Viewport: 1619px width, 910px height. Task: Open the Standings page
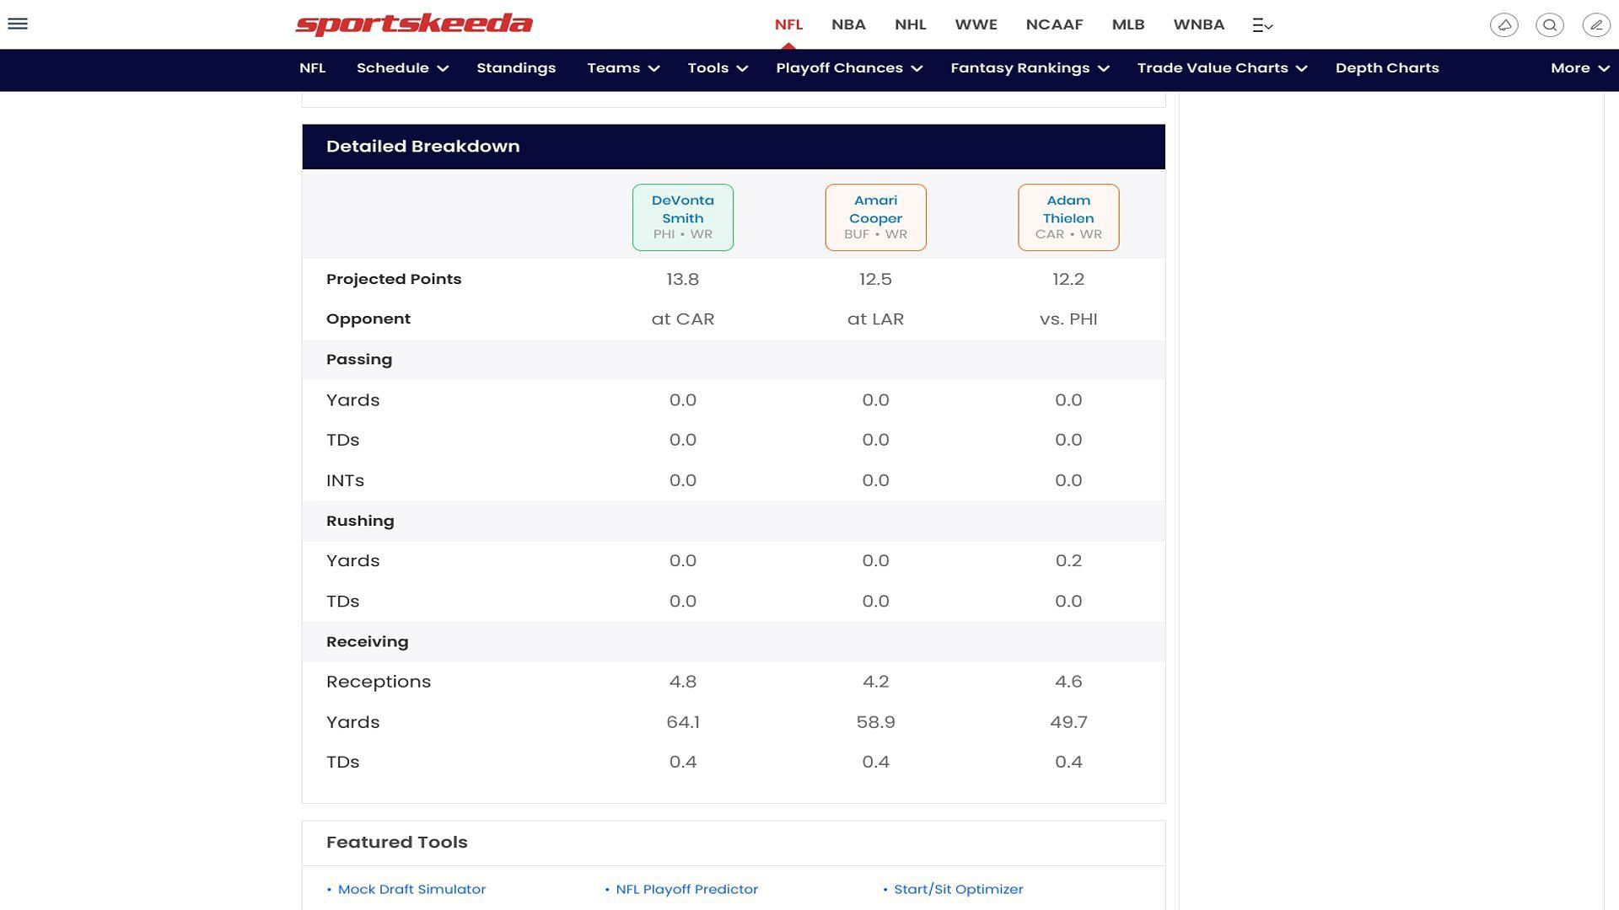[x=516, y=68]
